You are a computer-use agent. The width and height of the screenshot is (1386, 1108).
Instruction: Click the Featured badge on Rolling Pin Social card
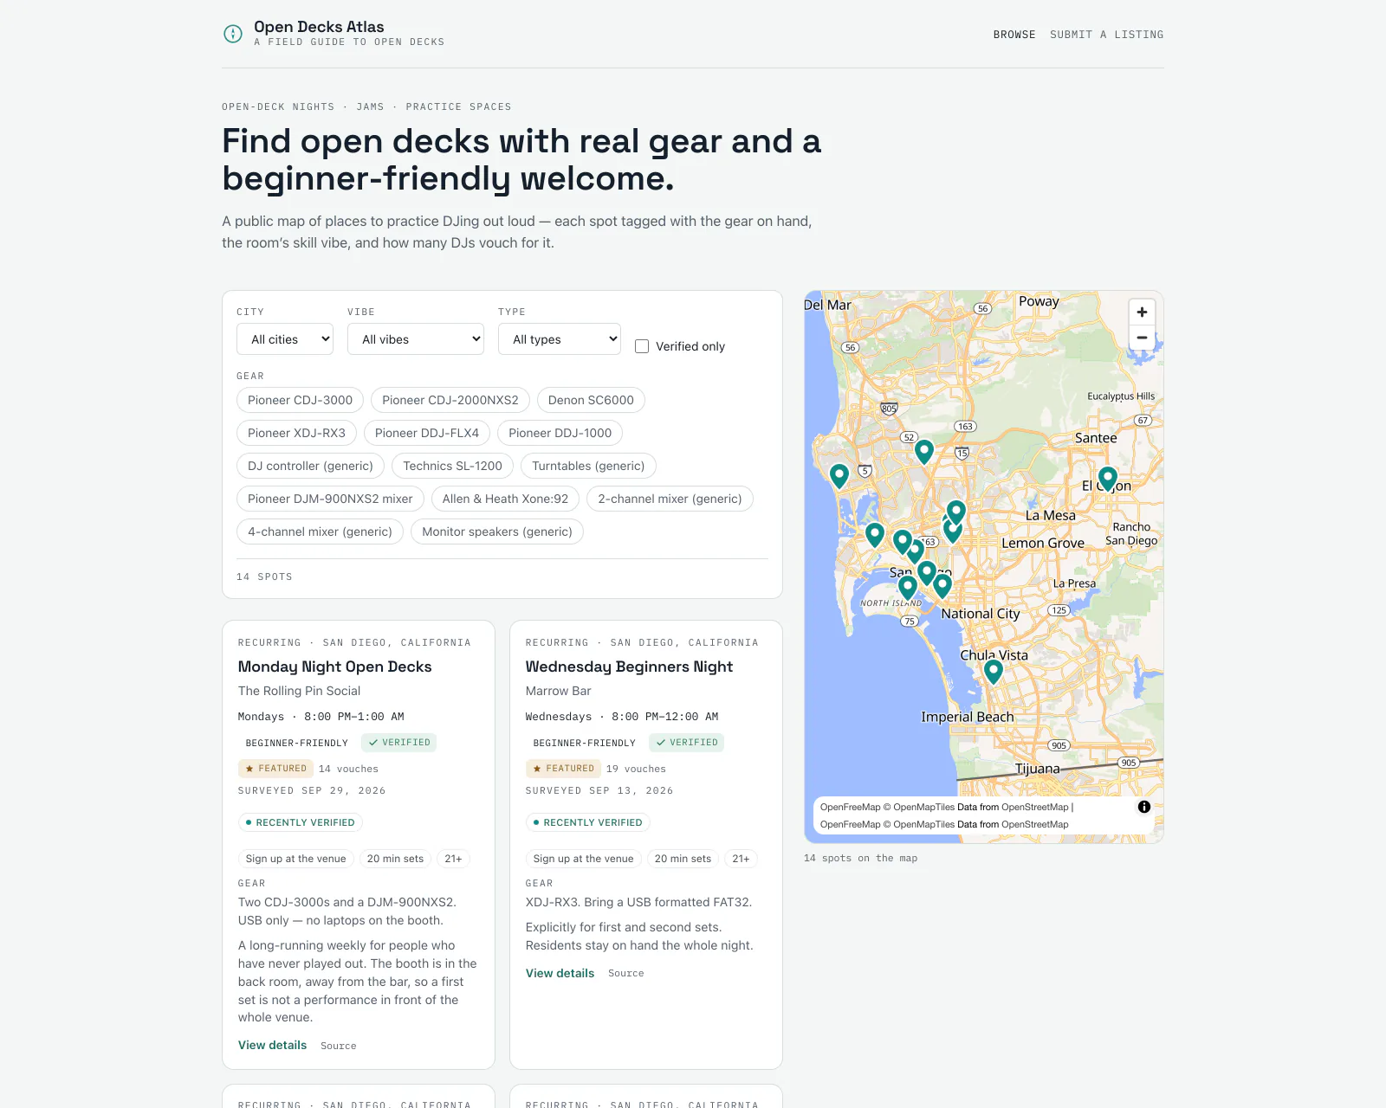(x=275, y=769)
